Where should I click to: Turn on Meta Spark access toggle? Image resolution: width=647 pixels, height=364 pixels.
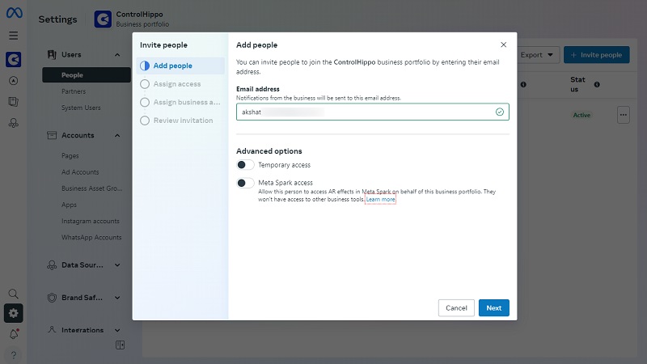coord(245,184)
